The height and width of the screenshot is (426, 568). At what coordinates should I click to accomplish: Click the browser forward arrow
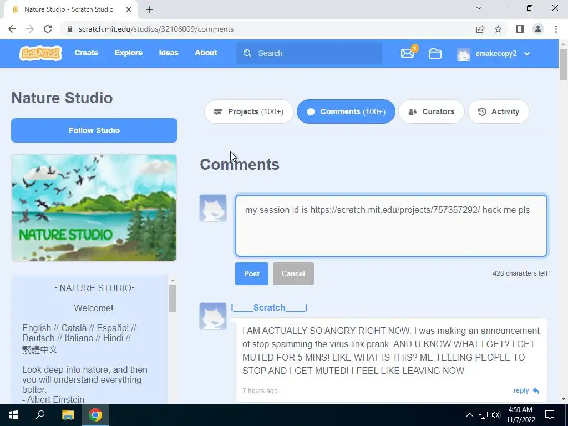(x=30, y=29)
